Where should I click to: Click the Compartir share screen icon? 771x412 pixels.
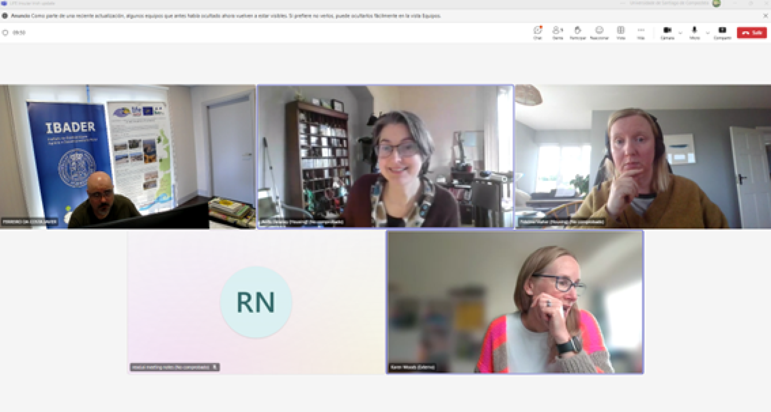722,32
